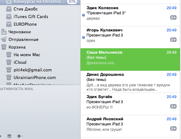
Task: Open message from Эдик Колесник
Action: pos(130,15)
